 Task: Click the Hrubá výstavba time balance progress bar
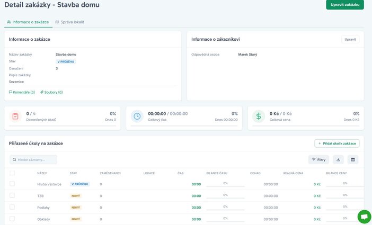point(225,186)
